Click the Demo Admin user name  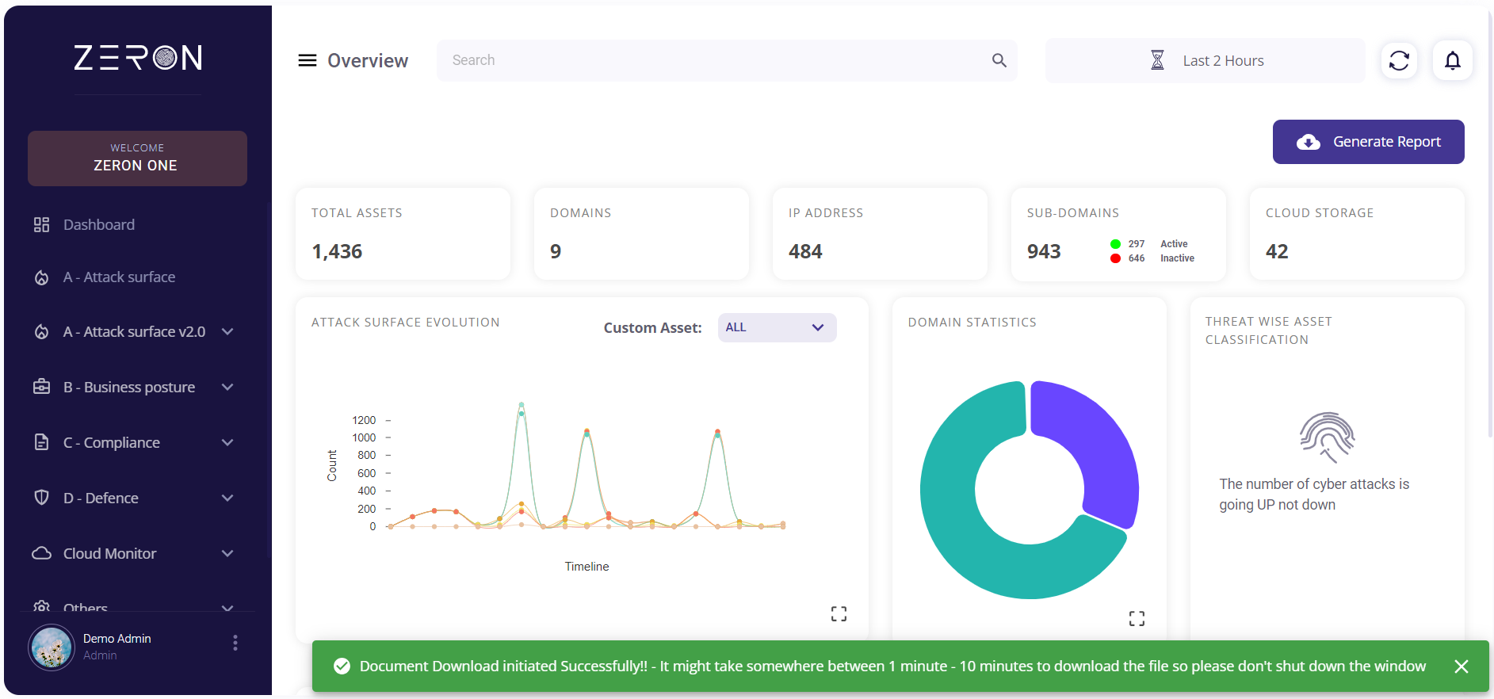[117, 639]
